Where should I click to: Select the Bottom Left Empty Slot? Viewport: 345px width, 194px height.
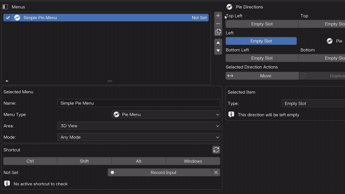click(x=262, y=58)
